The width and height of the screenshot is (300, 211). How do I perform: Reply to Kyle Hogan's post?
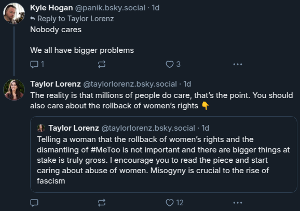coord(37,64)
